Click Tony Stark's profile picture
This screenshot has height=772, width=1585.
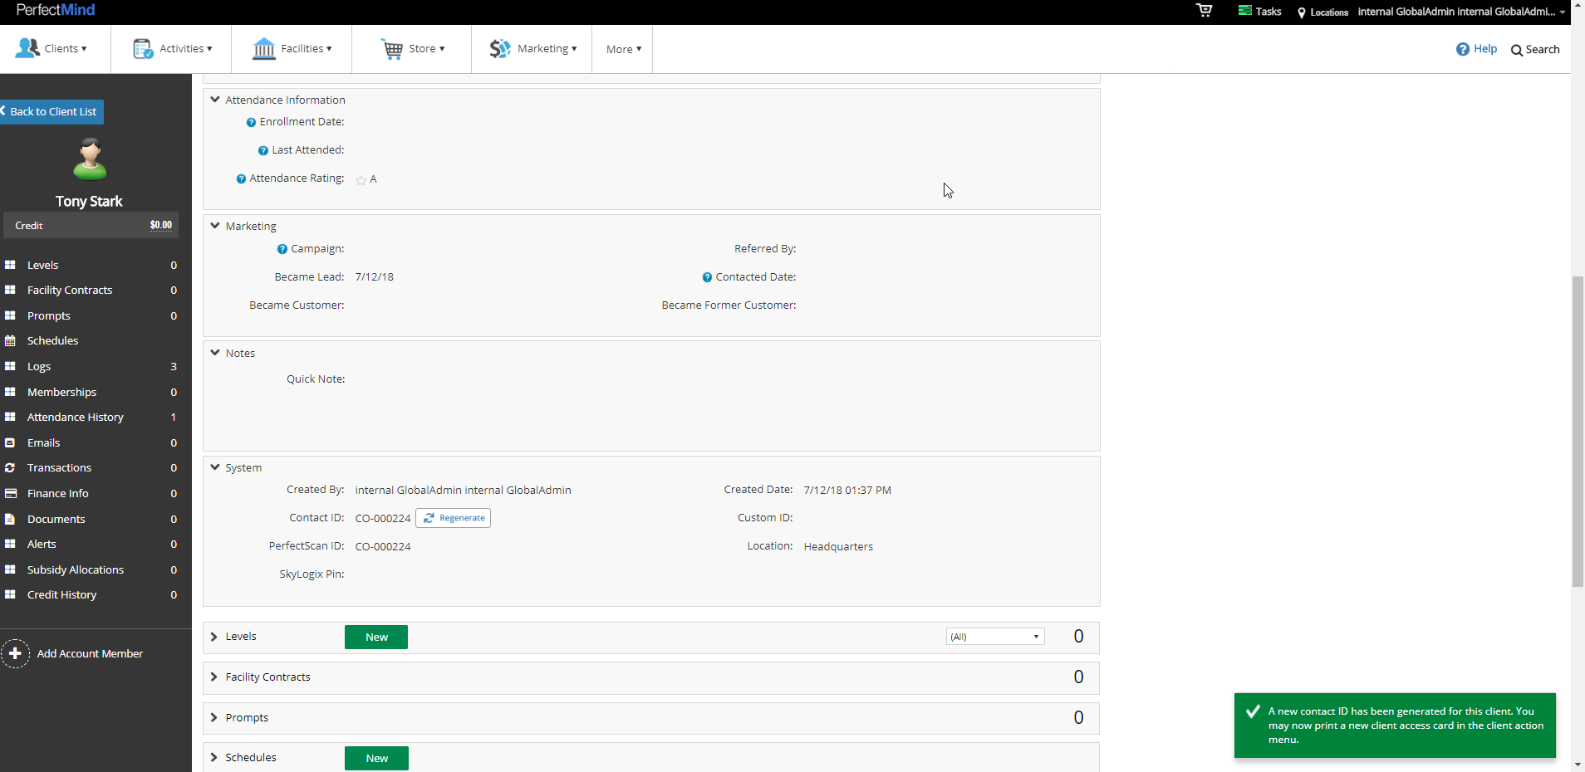(89, 159)
